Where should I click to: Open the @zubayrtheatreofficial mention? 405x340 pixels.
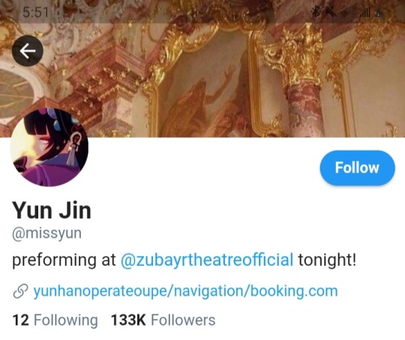click(x=207, y=260)
